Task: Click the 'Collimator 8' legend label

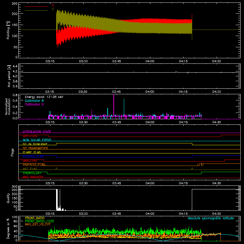Action: pyautogui.click(x=34, y=101)
